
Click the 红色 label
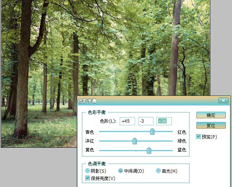[x=182, y=132]
